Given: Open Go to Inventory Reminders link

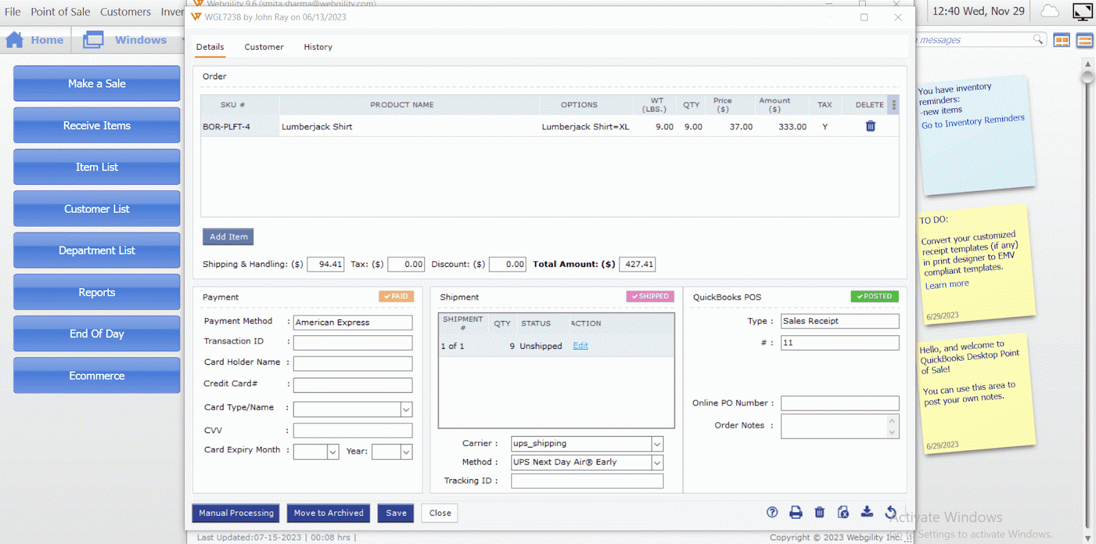Looking at the screenshot, I should point(972,122).
